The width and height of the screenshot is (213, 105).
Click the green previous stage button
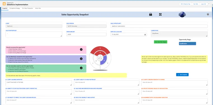tap(161, 42)
